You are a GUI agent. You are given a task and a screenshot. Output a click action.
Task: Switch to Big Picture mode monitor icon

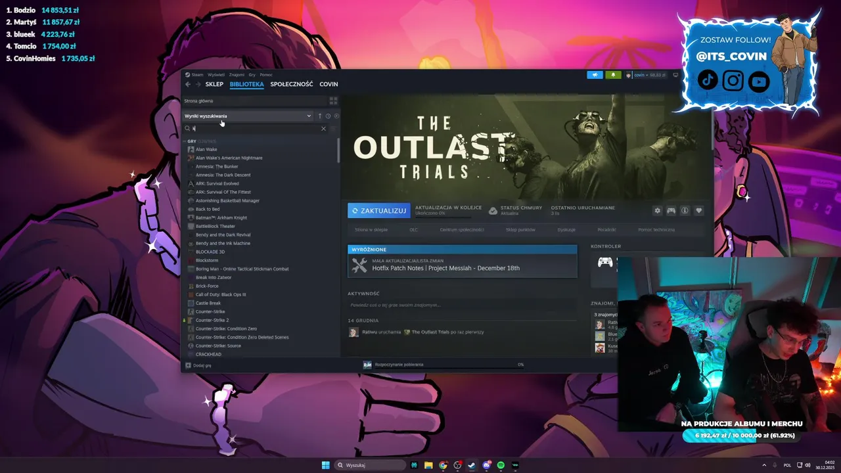click(675, 75)
